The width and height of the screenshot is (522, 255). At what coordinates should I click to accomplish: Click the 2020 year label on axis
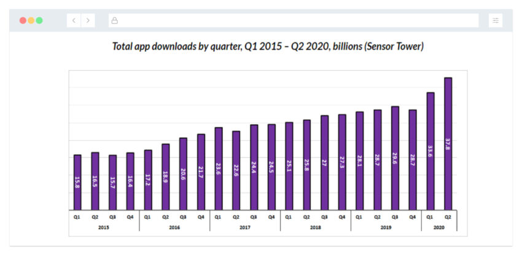coord(438,226)
